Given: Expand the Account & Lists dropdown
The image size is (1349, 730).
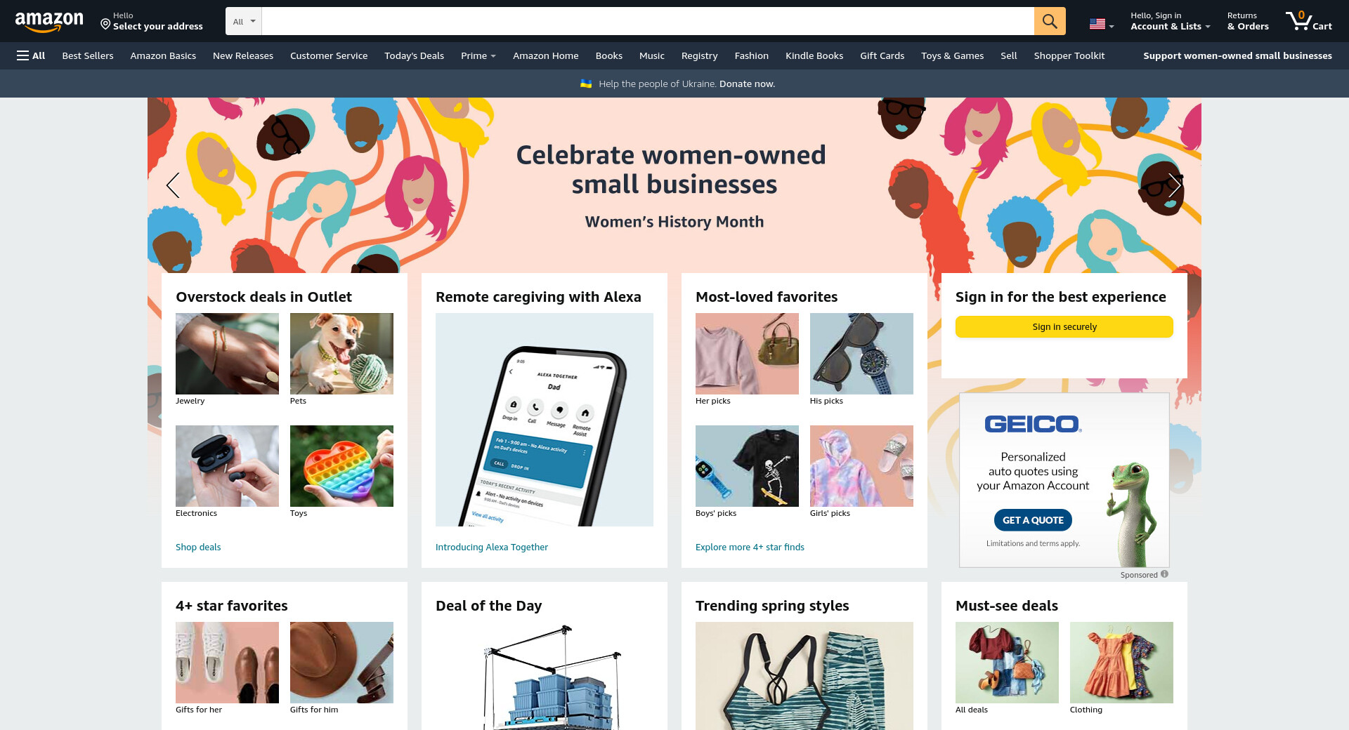Looking at the screenshot, I should (1170, 21).
